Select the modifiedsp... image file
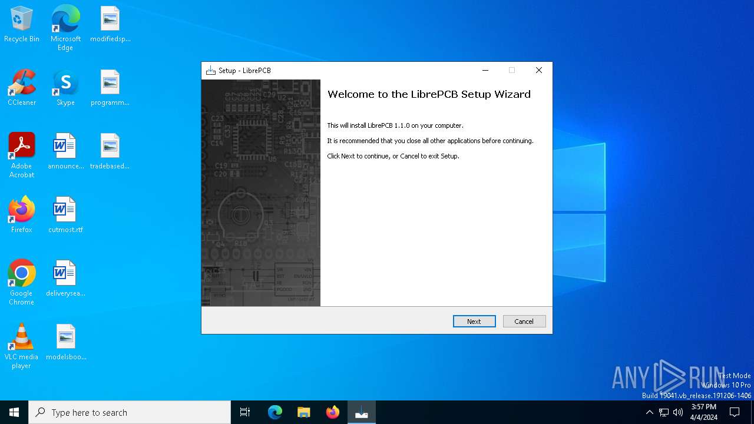754x424 pixels. click(x=110, y=25)
